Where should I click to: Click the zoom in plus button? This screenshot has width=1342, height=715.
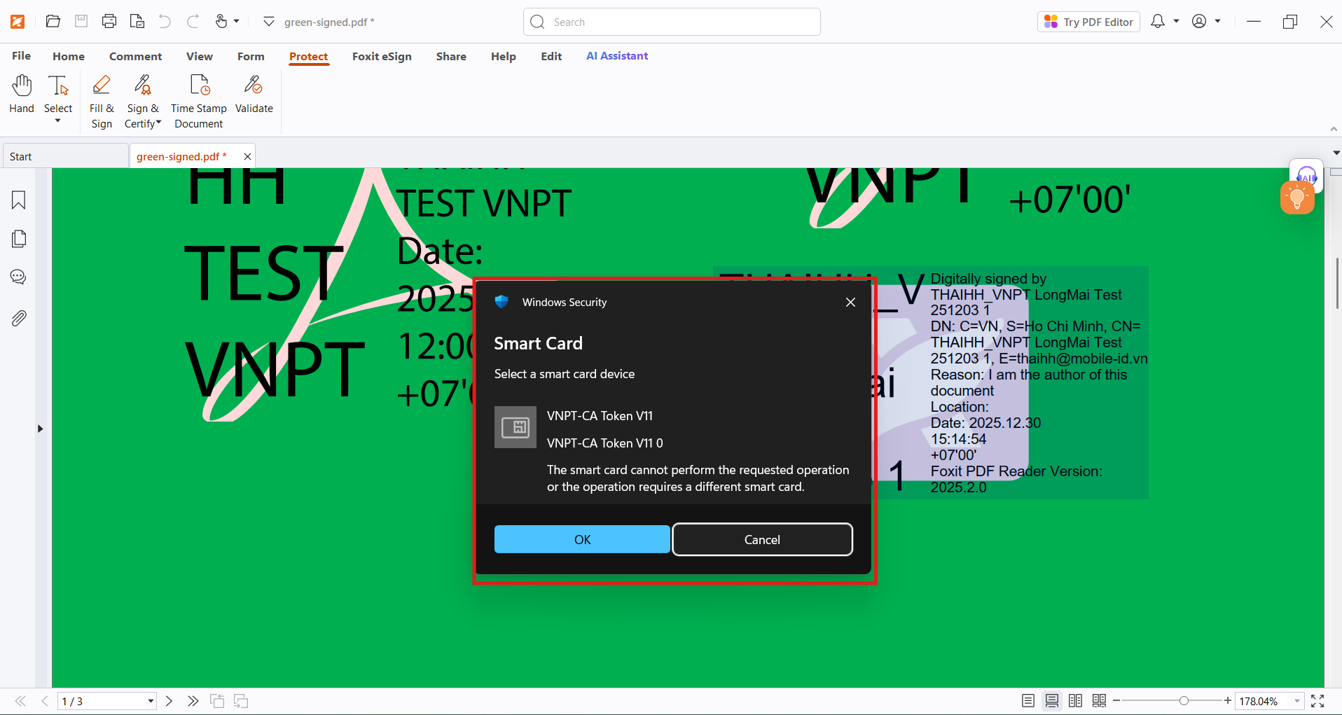tap(1227, 701)
